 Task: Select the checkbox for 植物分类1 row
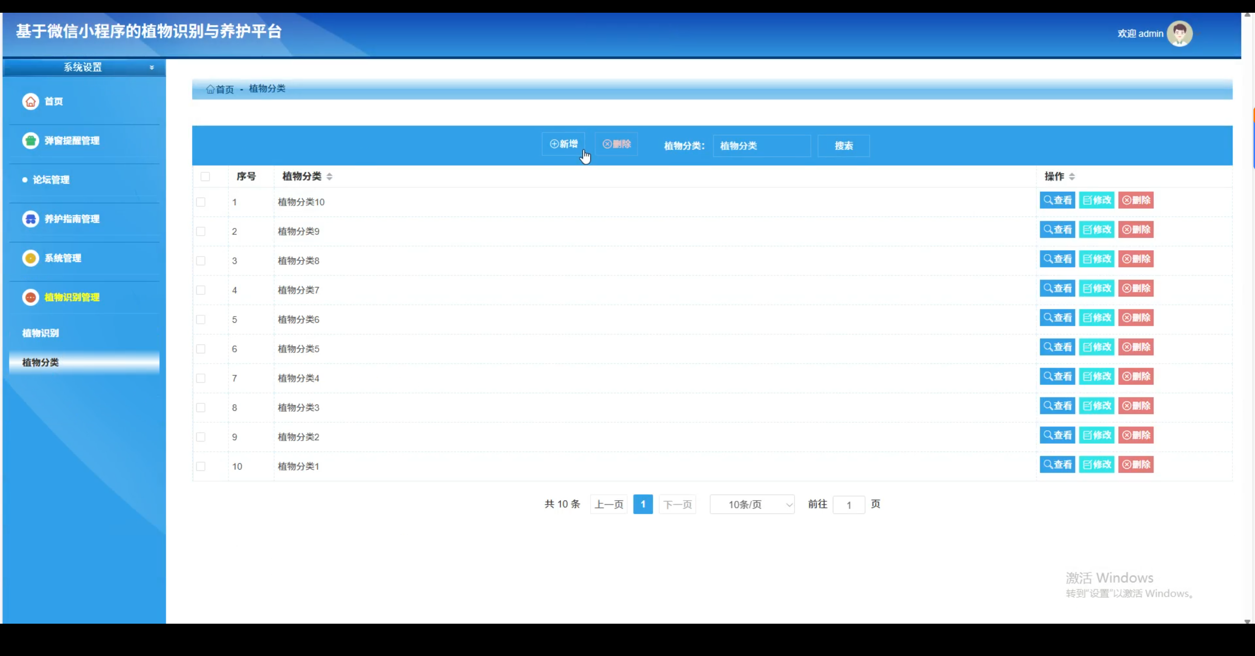[201, 467]
